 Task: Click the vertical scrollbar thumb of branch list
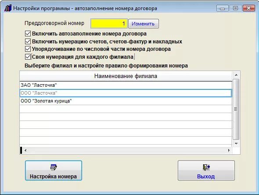tap(236, 109)
